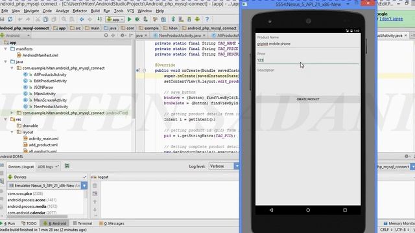This screenshot has width=415, height=233.
Task: Open the SDK Manager icon
Action: [189, 19]
